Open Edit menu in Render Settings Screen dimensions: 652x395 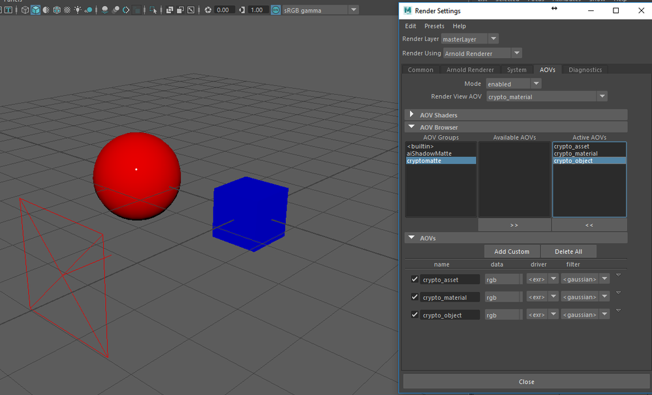411,26
